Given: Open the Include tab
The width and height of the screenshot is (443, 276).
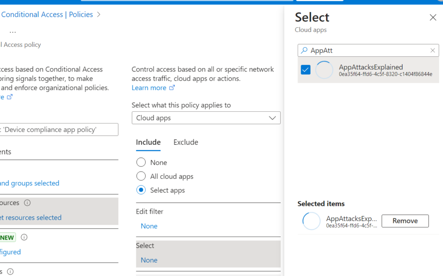Looking at the screenshot, I should [148, 142].
